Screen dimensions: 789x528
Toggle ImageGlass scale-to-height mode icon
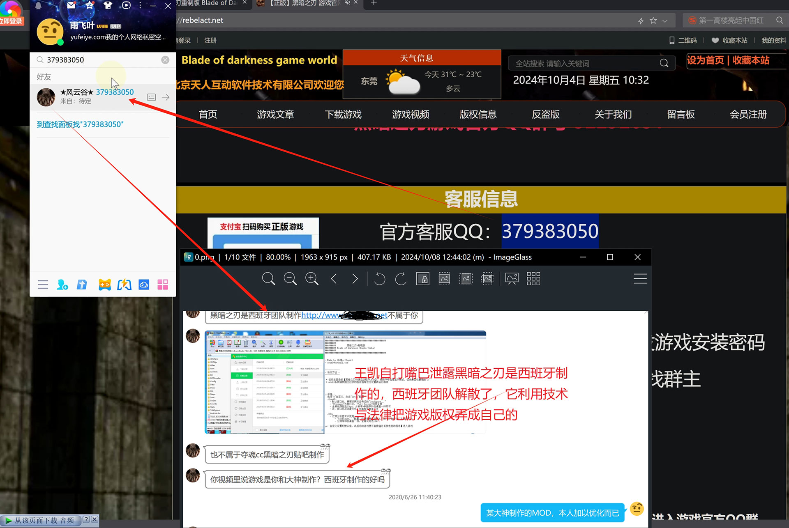466,279
